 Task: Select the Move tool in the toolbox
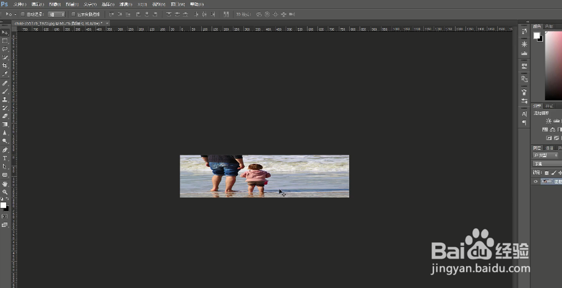pyautogui.click(x=5, y=32)
